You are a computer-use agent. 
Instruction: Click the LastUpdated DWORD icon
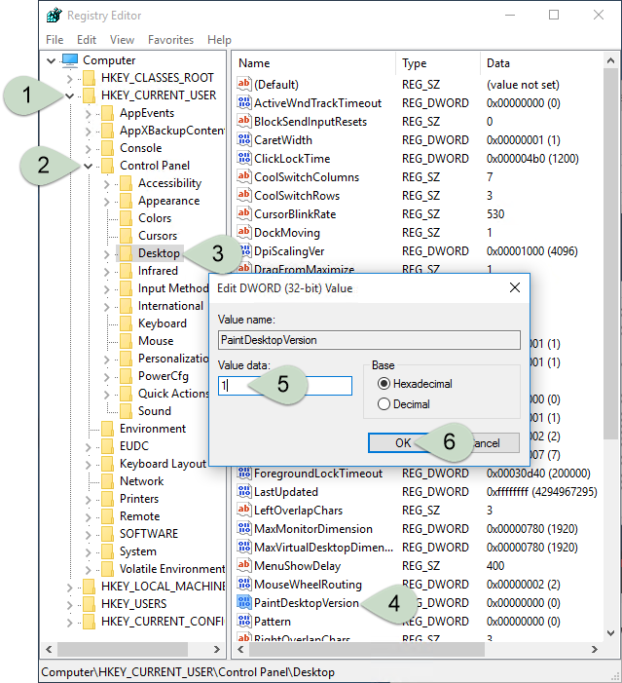(x=243, y=492)
